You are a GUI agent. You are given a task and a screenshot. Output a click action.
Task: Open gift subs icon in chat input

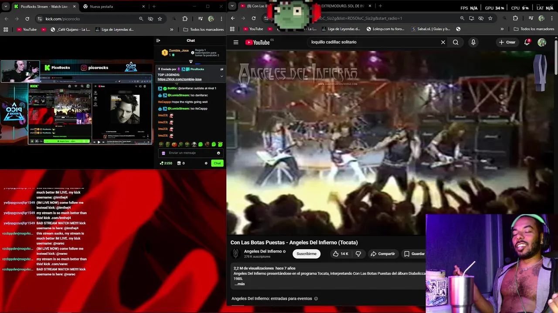pos(163,153)
